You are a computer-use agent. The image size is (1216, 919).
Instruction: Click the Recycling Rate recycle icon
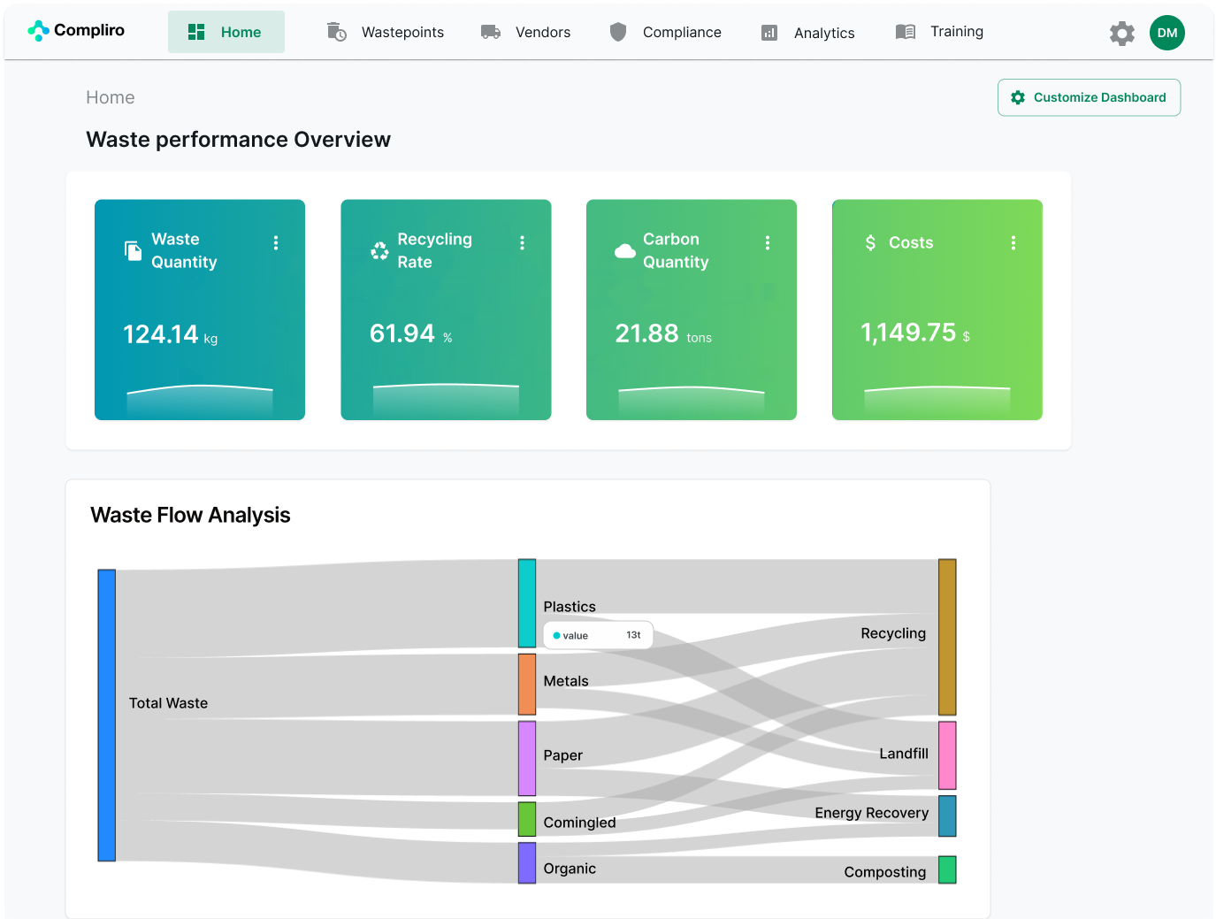(379, 251)
